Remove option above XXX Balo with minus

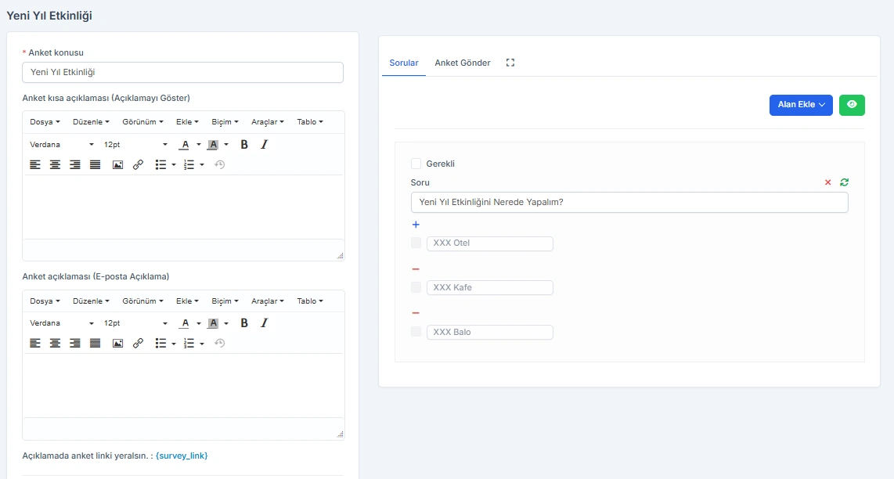click(x=416, y=313)
